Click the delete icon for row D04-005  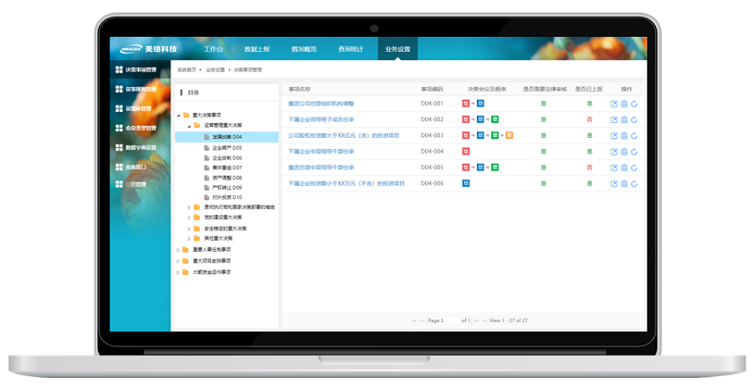[624, 167]
